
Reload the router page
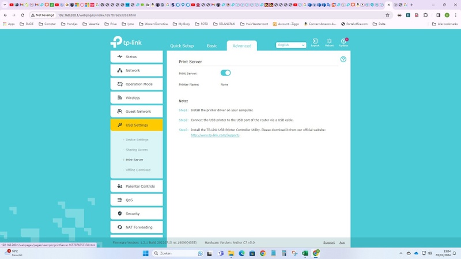click(x=22, y=15)
